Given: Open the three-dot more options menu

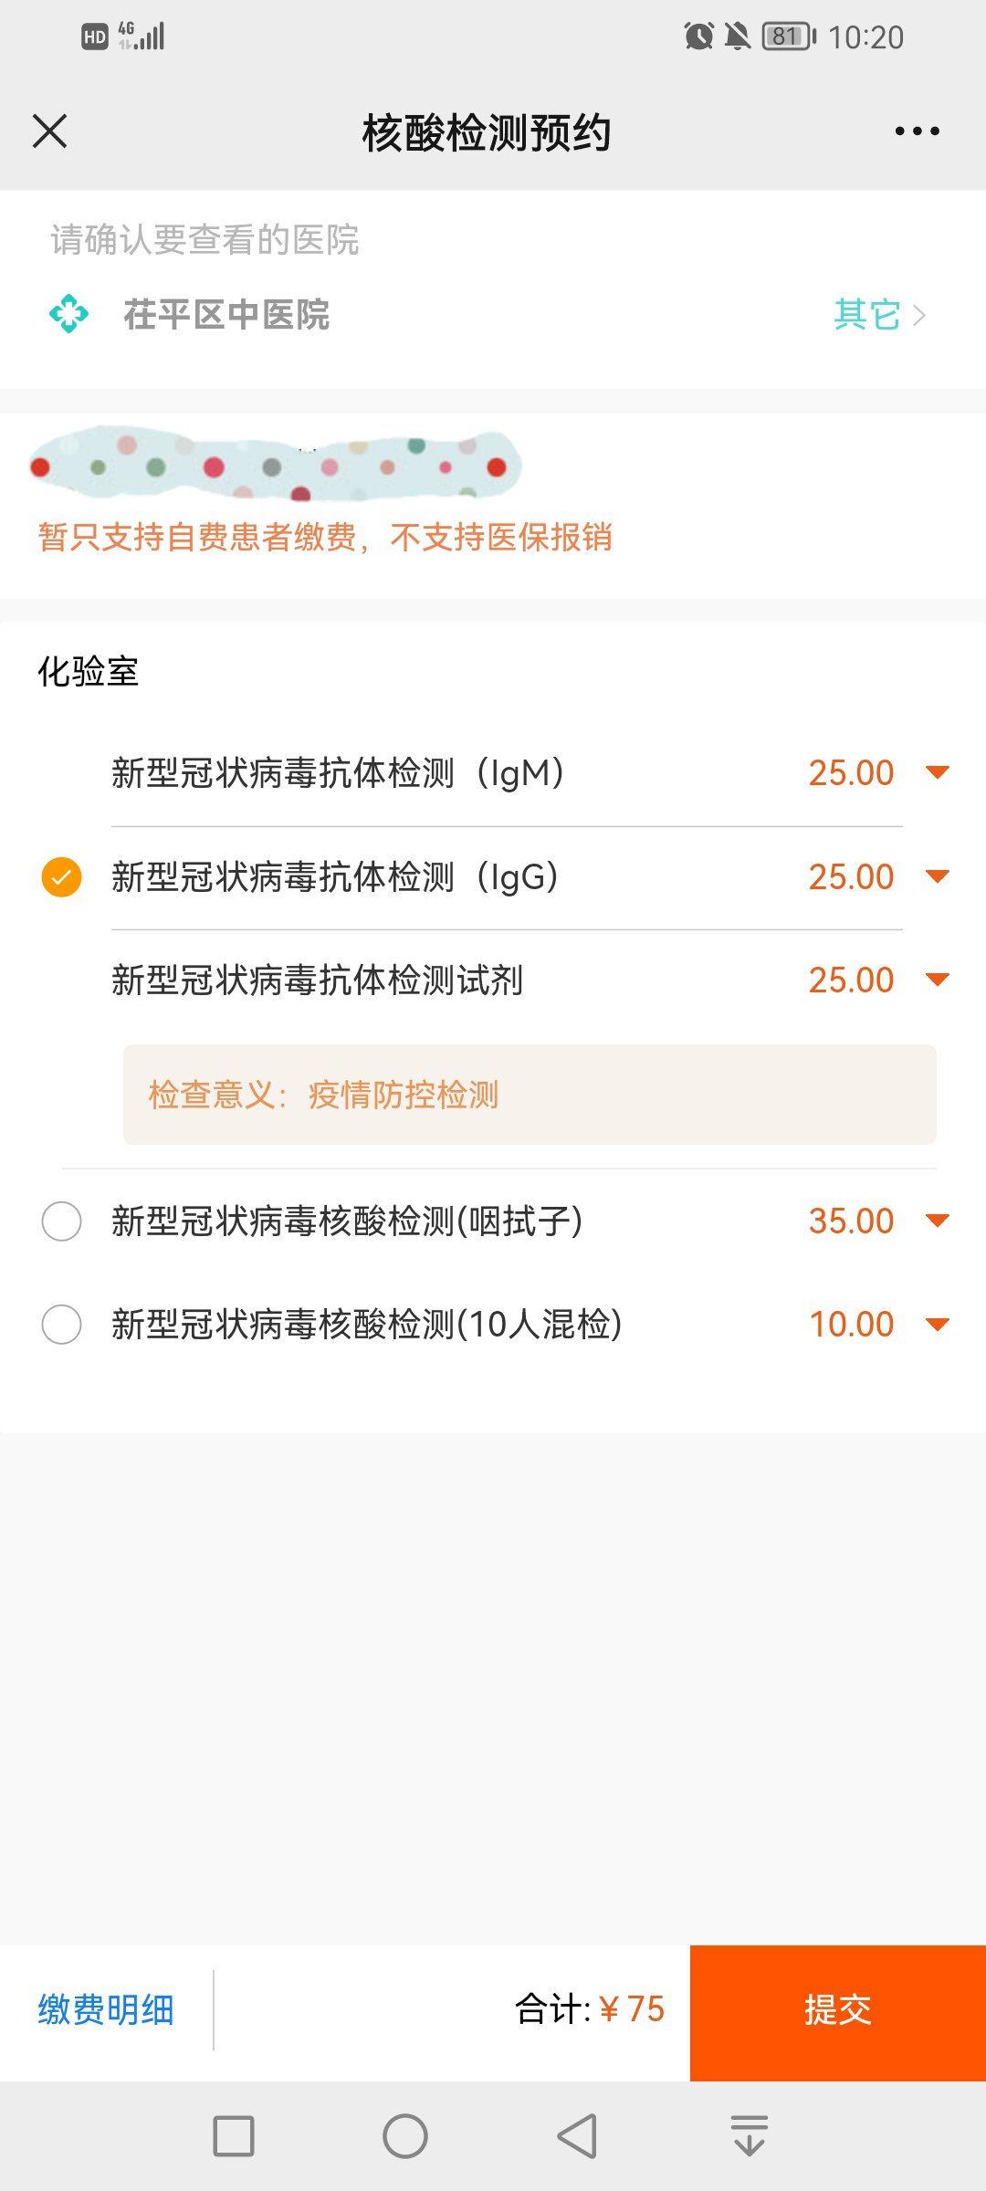Looking at the screenshot, I should pos(917,131).
